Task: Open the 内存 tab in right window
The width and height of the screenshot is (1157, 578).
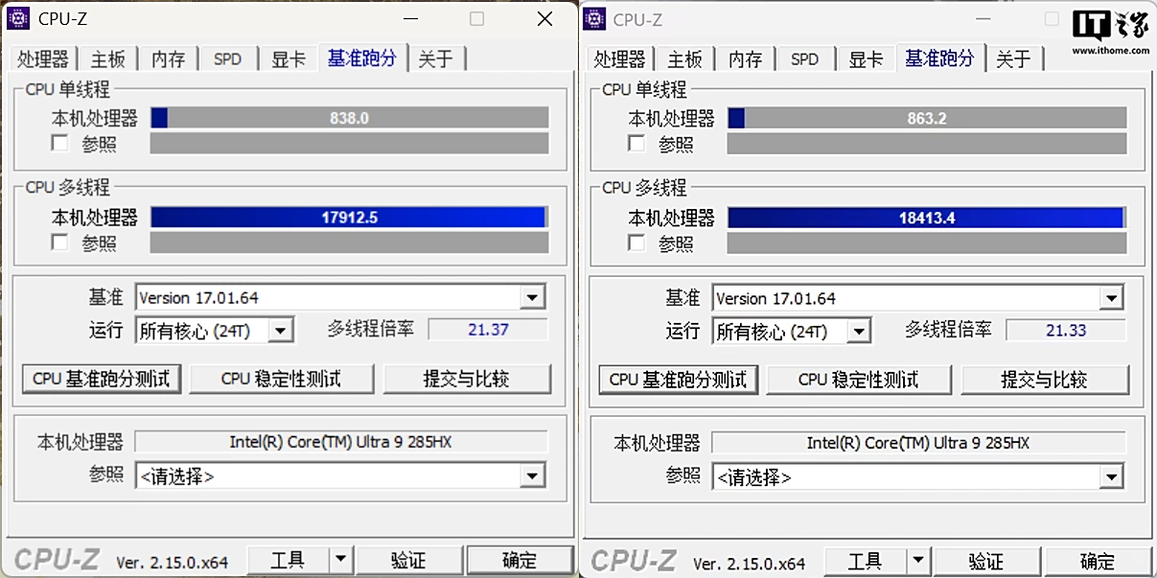Action: click(x=745, y=59)
